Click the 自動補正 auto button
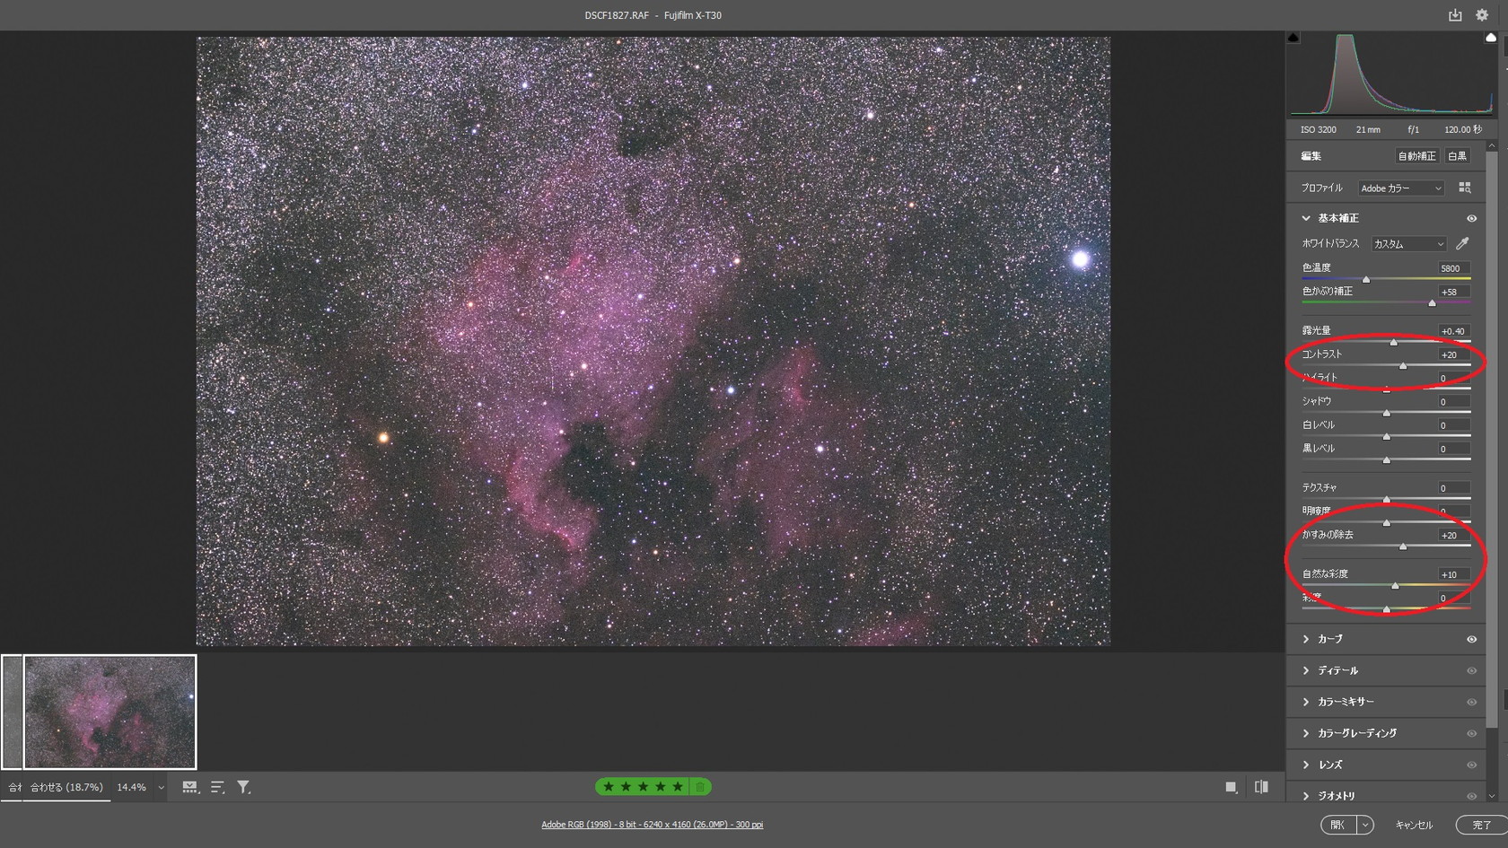Image resolution: width=1508 pixels, height=848 pixels. pyautogui.click(x=1416, y=156)
